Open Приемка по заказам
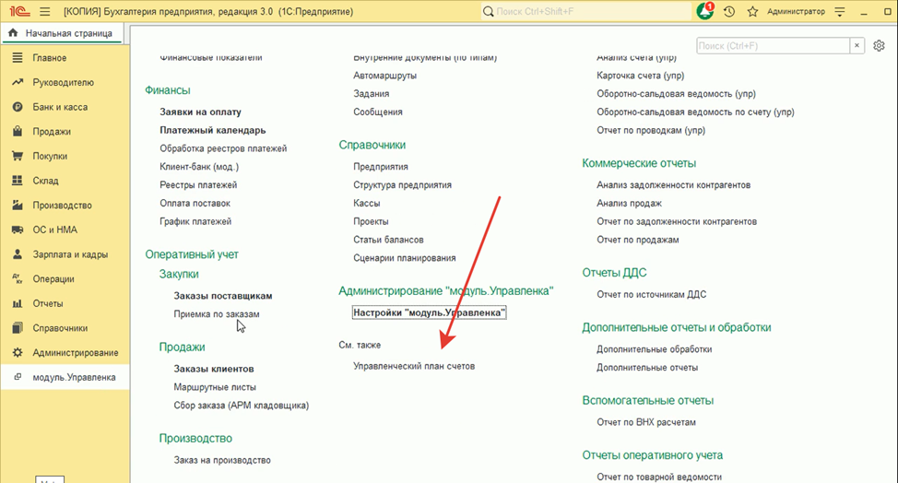898x483 pixels. pyautogui.click(x=217, y=314)
